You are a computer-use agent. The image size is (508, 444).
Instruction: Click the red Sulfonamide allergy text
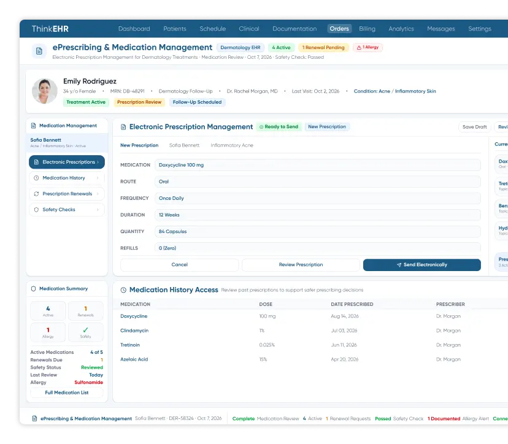(x=89, y=383)
